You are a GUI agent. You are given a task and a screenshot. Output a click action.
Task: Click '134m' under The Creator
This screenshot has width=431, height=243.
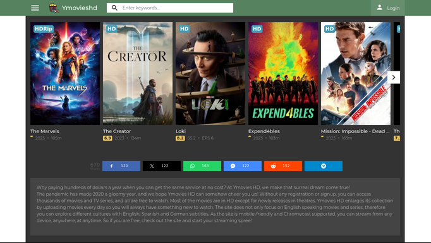(x=135, y=138)
